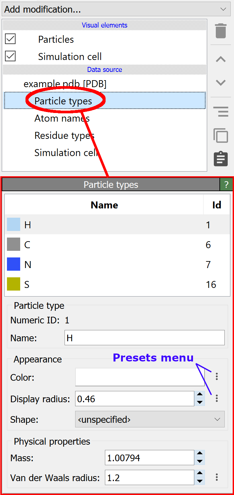Increase the Mass value with up spinner
Image resolution: width=234 pixels, height=495 pixels.
point(200,454)
